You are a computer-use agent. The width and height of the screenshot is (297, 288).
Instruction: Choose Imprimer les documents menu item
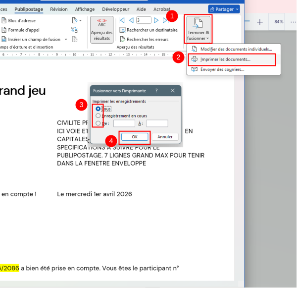225,59
